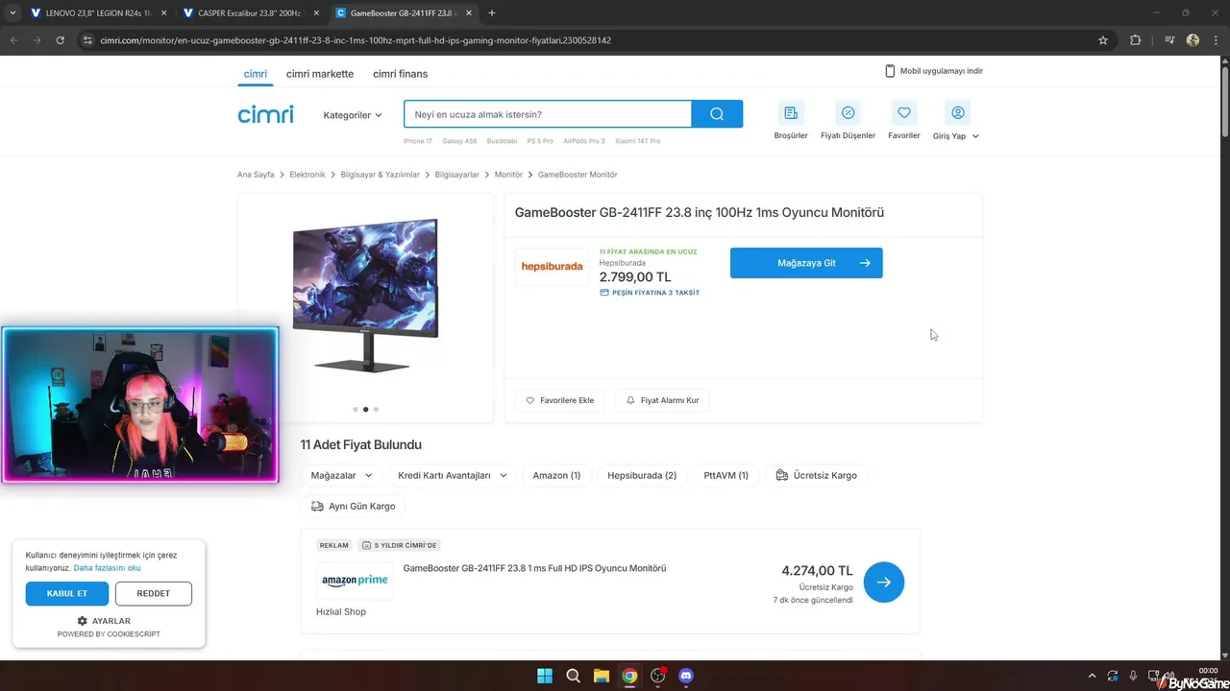This screenshot has width=1230, height=691.
Task: Toggle the Ücretsiz Kargo filter
Action: [816, 475]
